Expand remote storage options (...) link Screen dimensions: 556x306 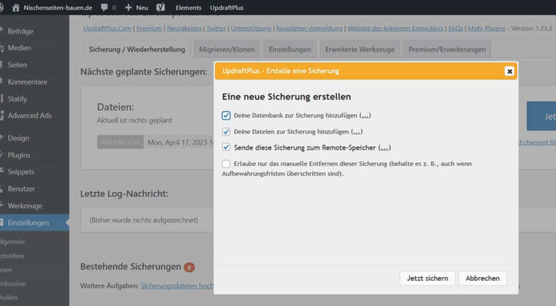coord(384,147)
